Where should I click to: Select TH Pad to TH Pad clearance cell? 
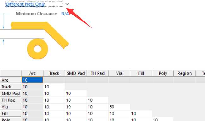tap(98, 100)
